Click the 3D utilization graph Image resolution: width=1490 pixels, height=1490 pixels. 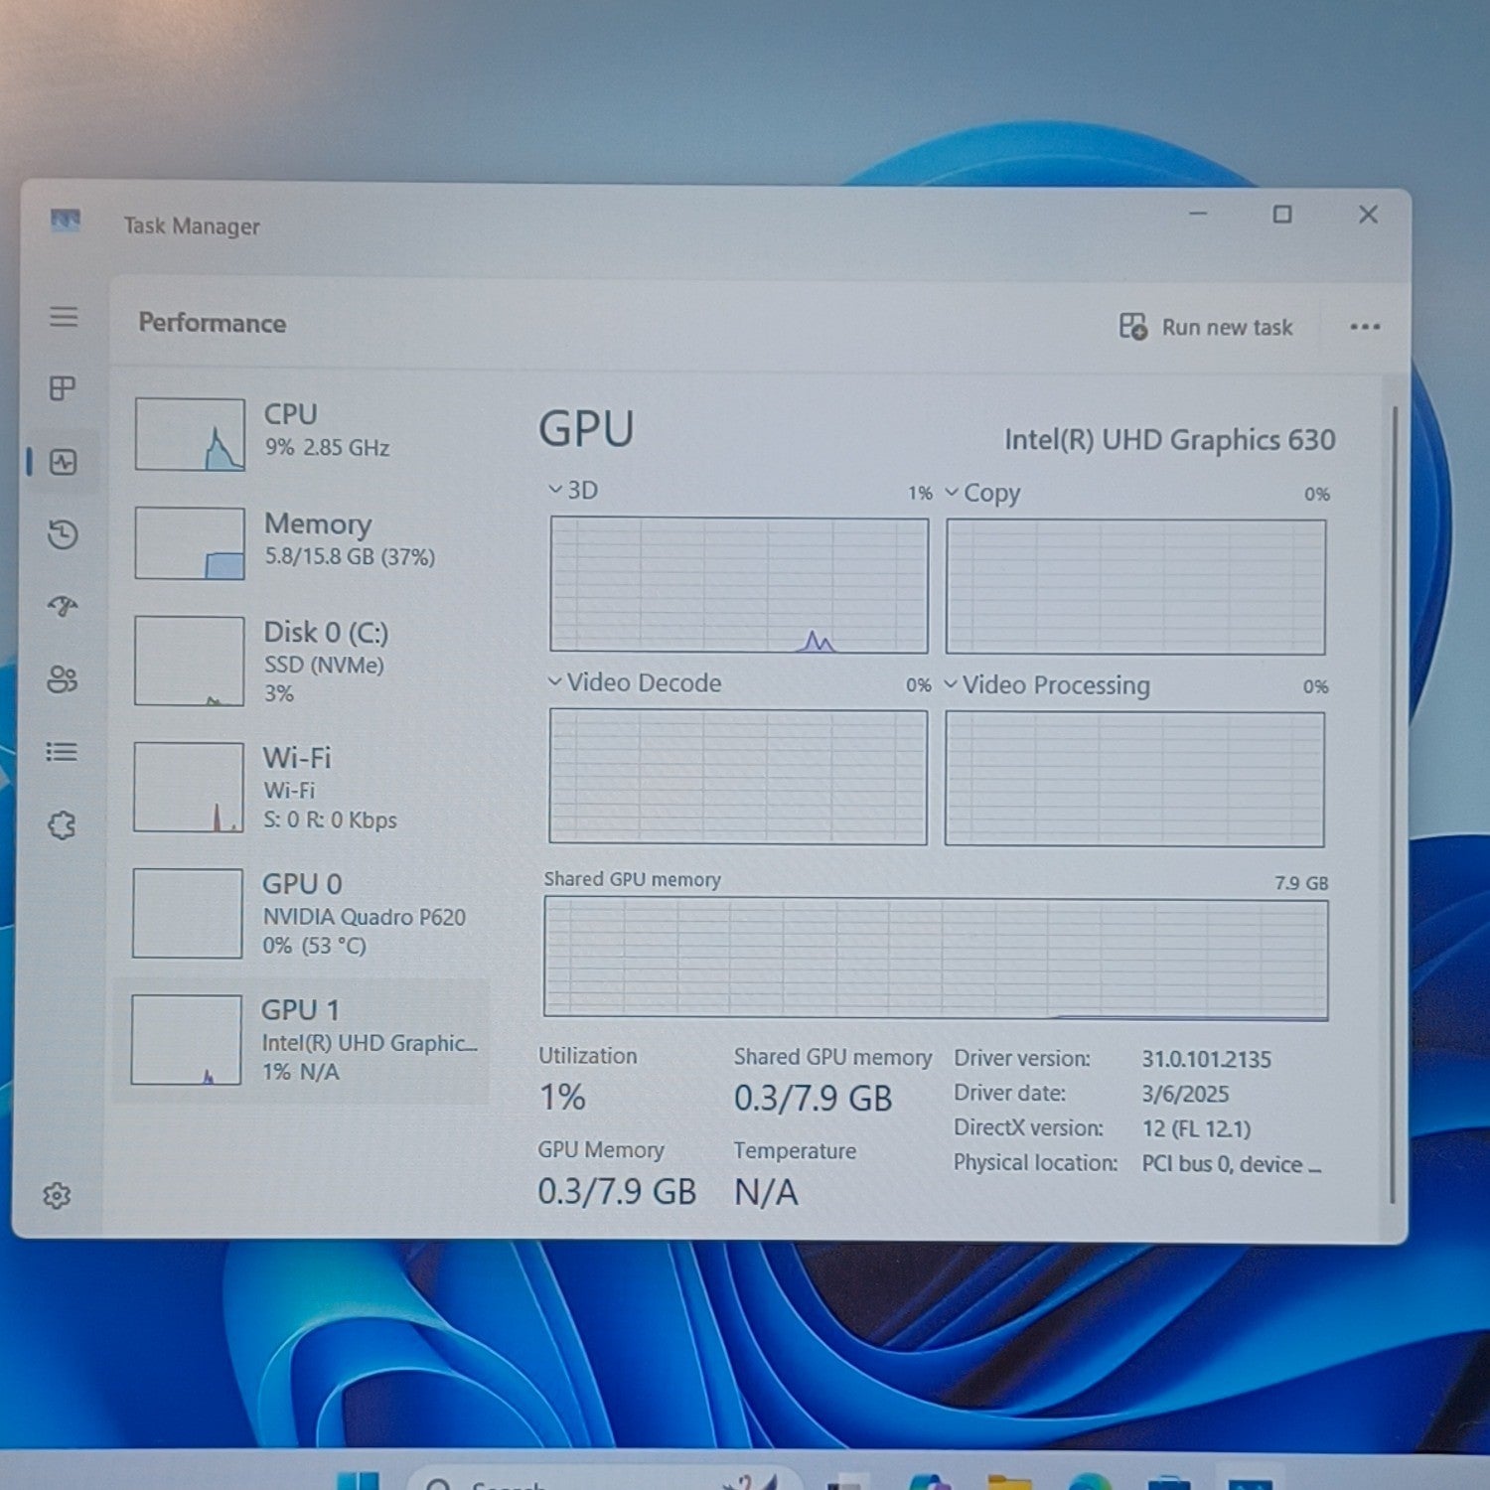pos(739,584)
